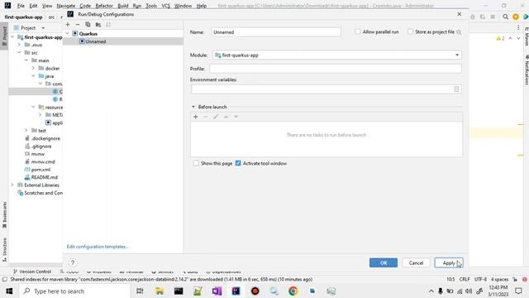Open Version Control tool window
Image resolution: width=529 pixels, height=298 pixels.
click(32, 272)
